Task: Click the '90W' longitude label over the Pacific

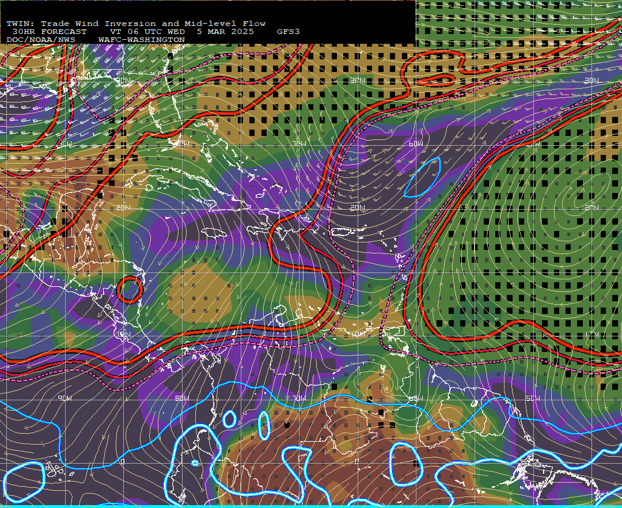Action: pyautogui.click(x=65, y=398)
